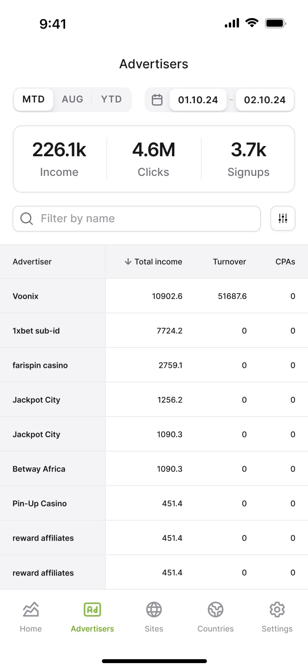This screenshot has height=669, width=308.
Task: Tap the search magnifier icon
Action: (27, 218)
